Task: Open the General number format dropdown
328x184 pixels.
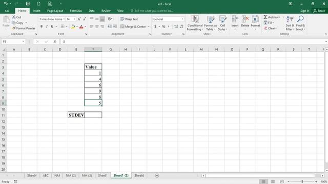Action: point(182,19)
